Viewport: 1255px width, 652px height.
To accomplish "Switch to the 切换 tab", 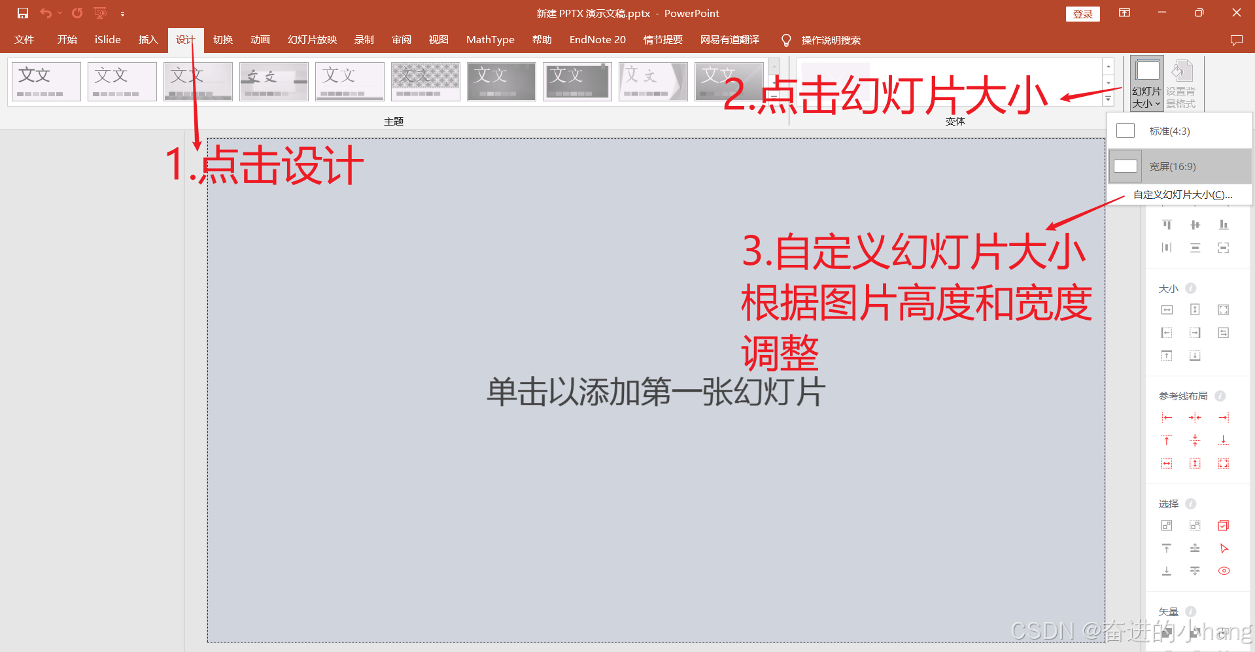I will pos(223,40).
